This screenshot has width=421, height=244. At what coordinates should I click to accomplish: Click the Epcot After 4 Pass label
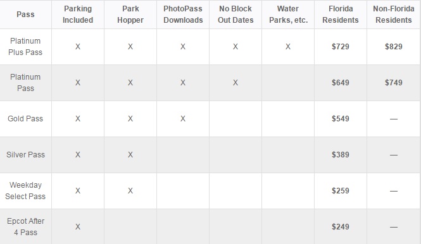pyautogui.click(x=25, y=226)
